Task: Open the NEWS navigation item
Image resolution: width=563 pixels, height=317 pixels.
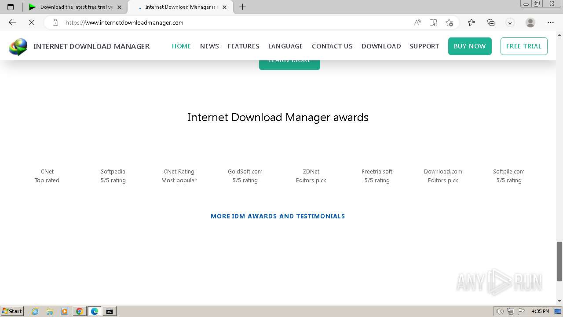Action: tap(209, 46)
